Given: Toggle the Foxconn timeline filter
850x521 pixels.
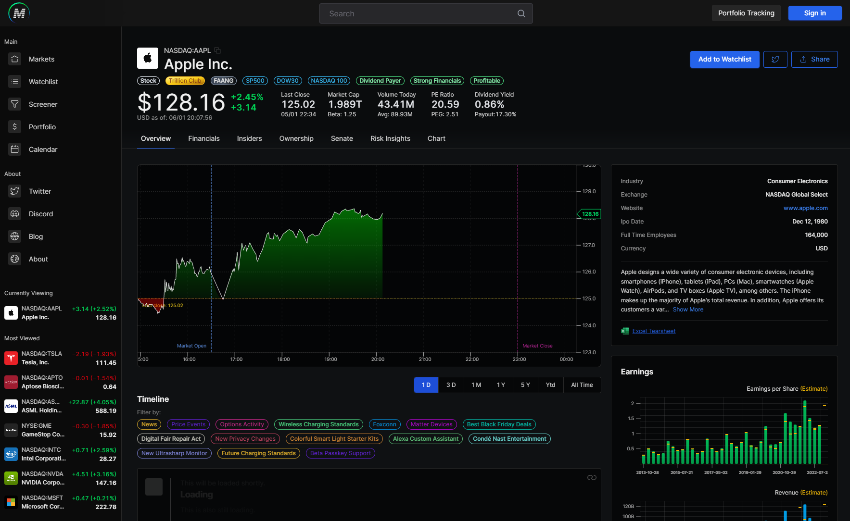Looking at the screenshot, I should click(x=384, y=424).
